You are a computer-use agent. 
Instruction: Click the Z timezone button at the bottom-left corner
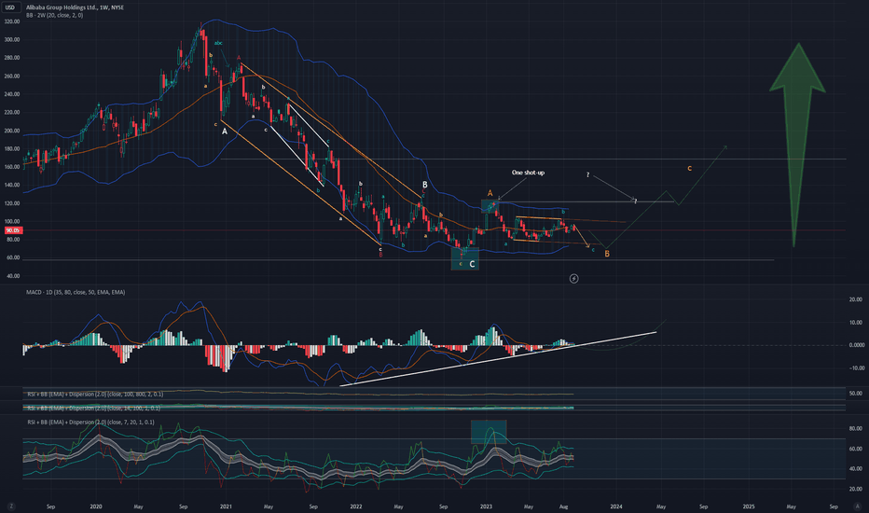click(x=11, y=506)
